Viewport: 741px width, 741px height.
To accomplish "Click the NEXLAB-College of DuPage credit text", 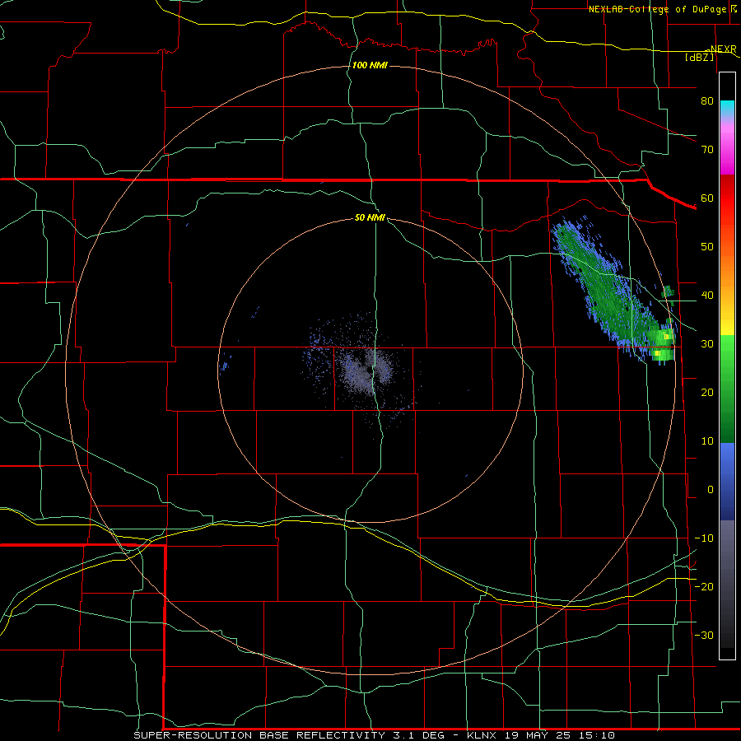I will [657, 9].
